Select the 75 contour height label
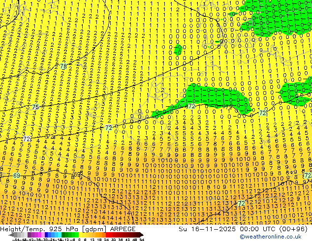 coord(35,107)
